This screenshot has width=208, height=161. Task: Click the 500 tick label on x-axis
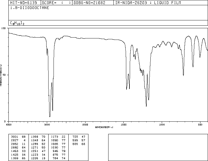[200, 125]
